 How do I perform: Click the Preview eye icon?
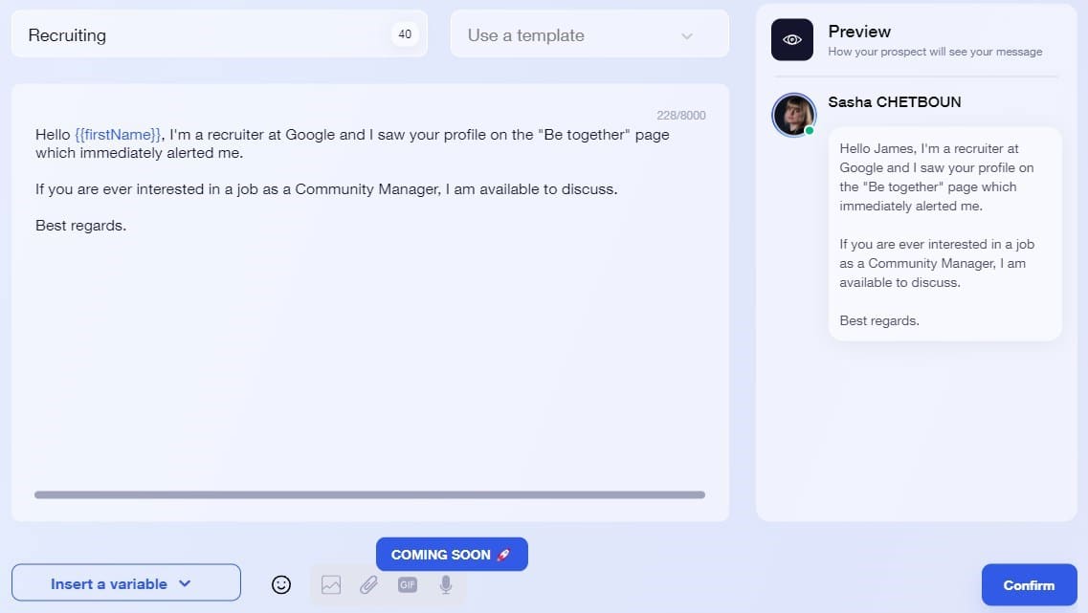[x=791, y=39]
